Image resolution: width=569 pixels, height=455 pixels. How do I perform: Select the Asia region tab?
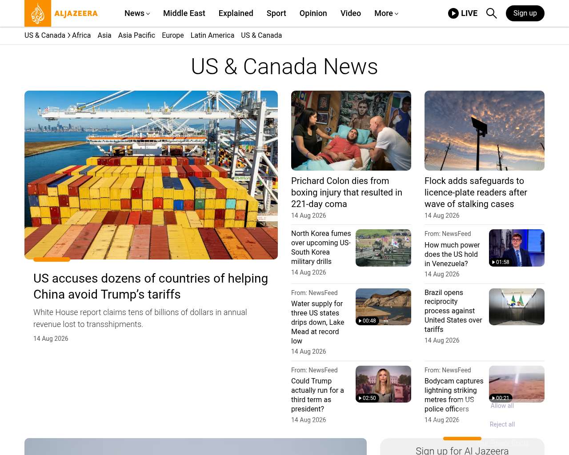[104, 35]
